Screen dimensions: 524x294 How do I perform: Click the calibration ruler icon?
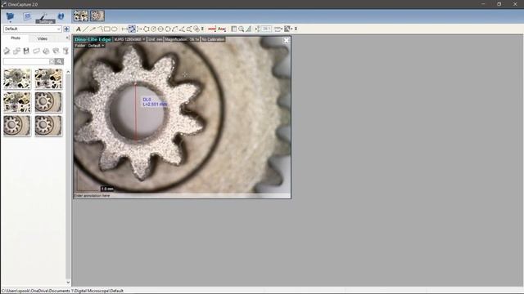[249, 29]
